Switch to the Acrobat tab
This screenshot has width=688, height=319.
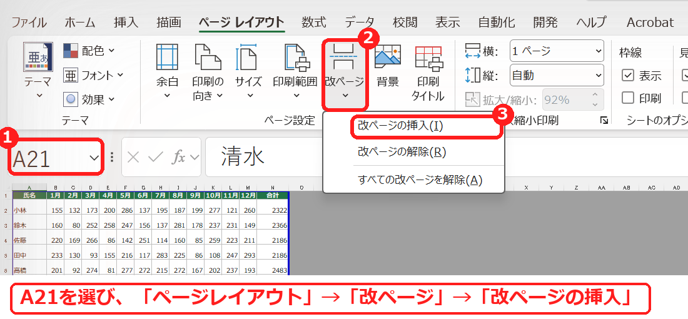[x=650, y=22]
